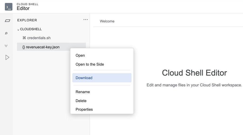Screen dimensions: 243x135
Task: Open the Source Control branch icon
Action: pos(6,46)
